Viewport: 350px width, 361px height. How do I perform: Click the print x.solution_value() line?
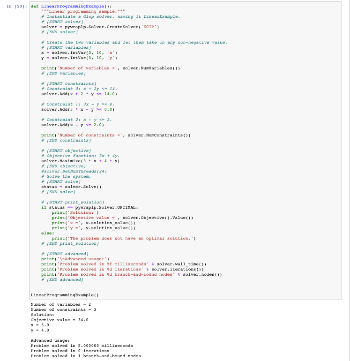[x=93, y=223]
